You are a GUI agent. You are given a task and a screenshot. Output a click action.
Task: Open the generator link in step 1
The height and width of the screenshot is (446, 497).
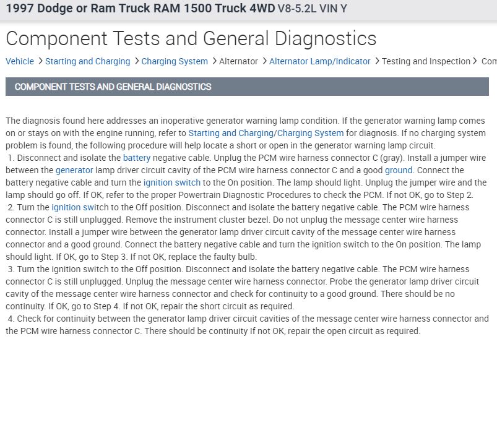pos(74,170)
